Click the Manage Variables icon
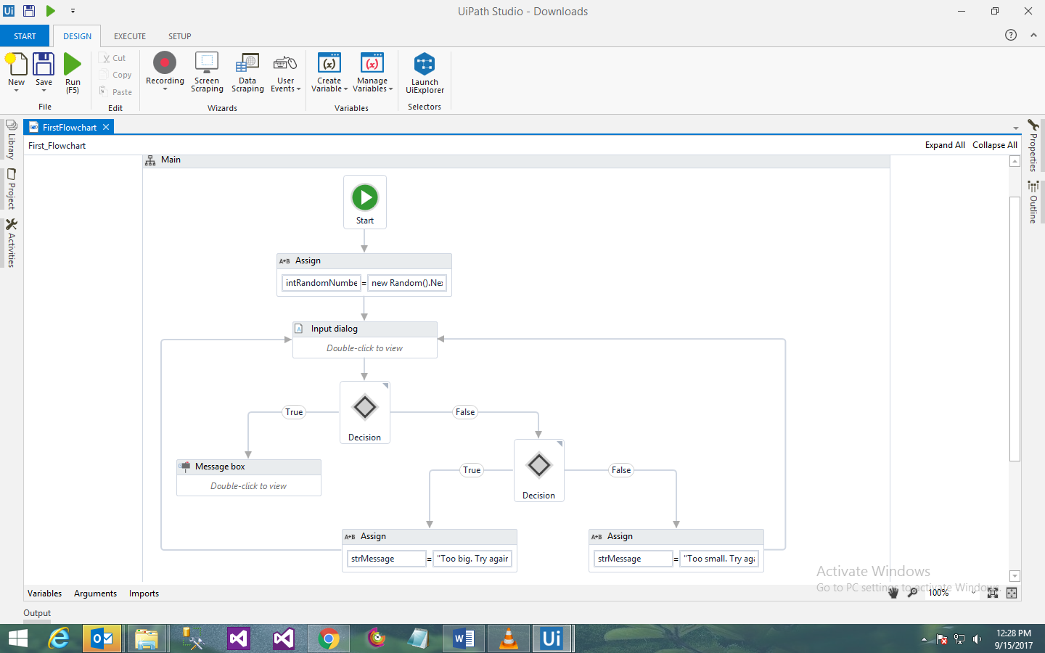The image size is (1045, 653). (372, 63)
